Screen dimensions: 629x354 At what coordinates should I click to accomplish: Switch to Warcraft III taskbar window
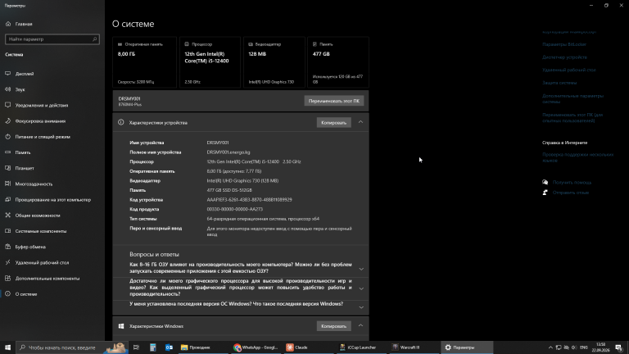(414, 347)
